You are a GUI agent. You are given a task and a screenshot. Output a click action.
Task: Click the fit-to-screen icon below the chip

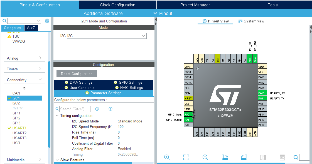tap(186, 157)
